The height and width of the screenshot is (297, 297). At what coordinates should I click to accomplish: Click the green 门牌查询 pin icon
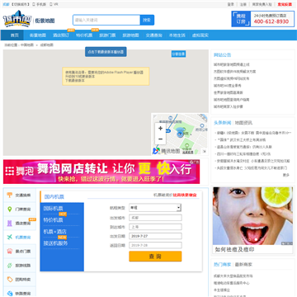pos(10,210)
